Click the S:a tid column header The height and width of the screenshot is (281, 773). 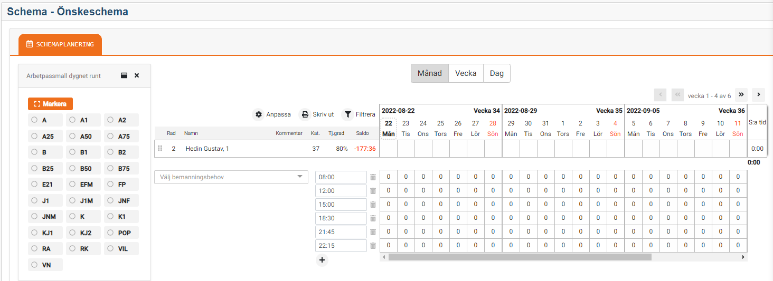click(758, 122)
